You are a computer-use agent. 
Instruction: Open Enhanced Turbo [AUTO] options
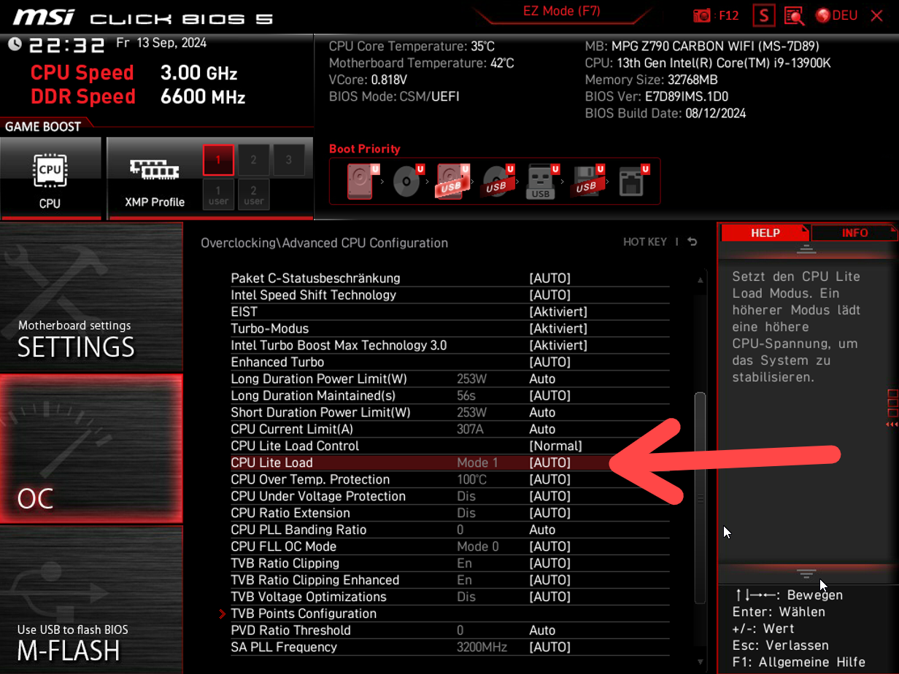550,362
